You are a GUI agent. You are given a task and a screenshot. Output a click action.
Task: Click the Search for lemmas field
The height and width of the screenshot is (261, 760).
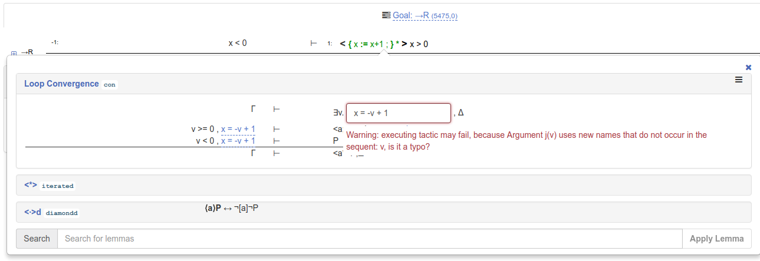(x=370, y=239)
